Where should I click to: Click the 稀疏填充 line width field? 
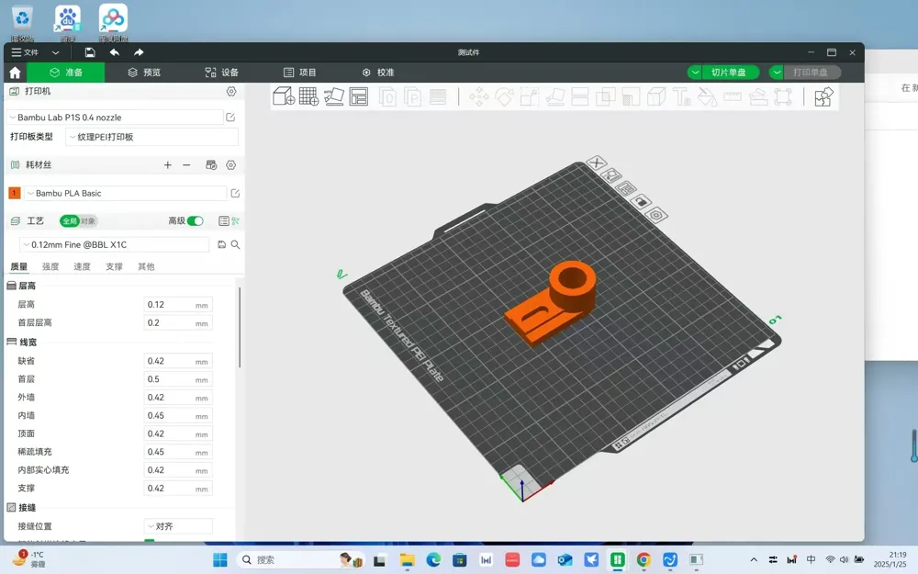click(178, 452)
